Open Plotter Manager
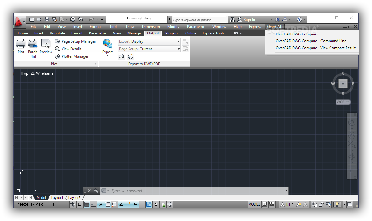The height and width of the screenshot is (221, 372). pyautogui.click(x=72, y=56)
